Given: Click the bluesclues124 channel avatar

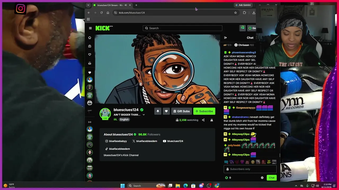Looking at the screenshot, I should (x=105, y=113).
